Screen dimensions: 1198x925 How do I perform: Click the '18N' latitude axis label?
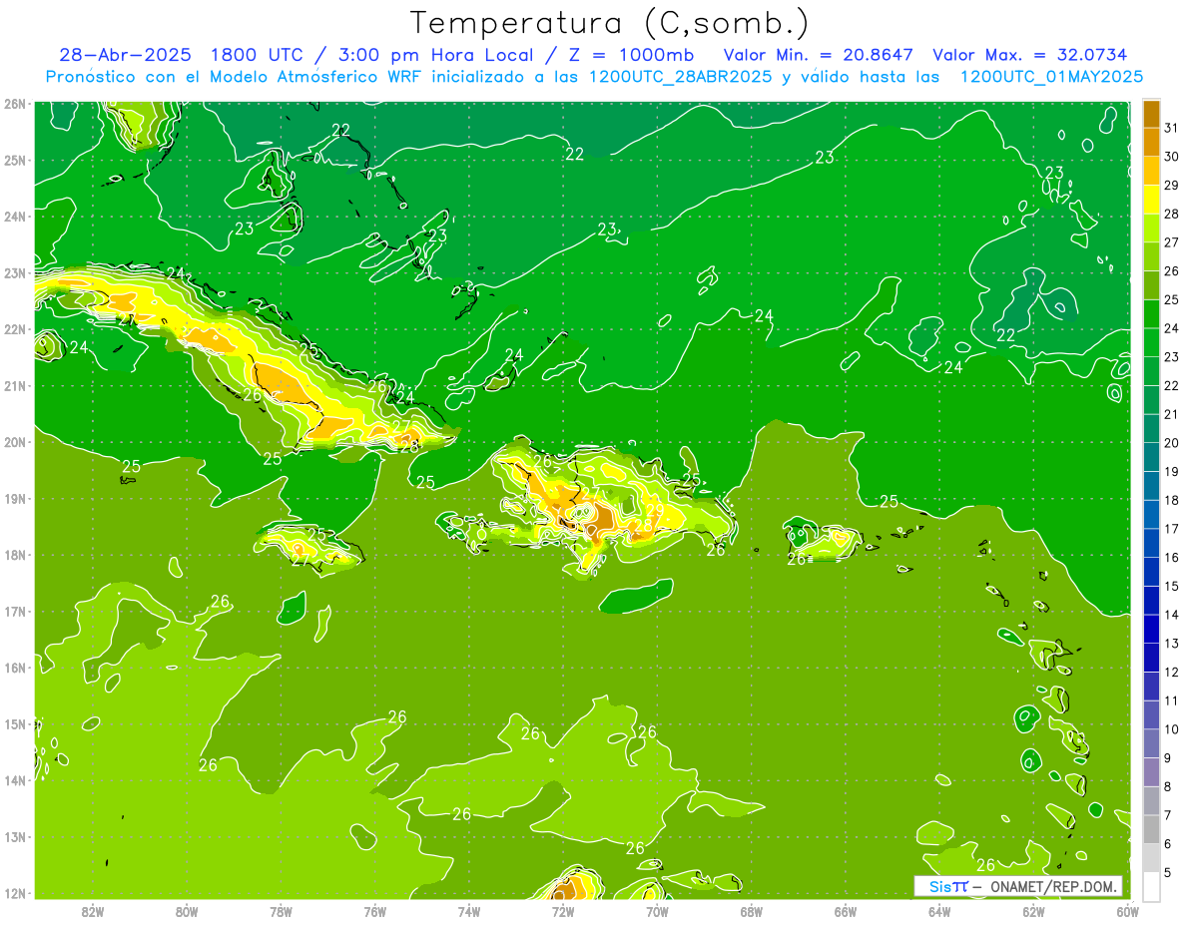15,555
